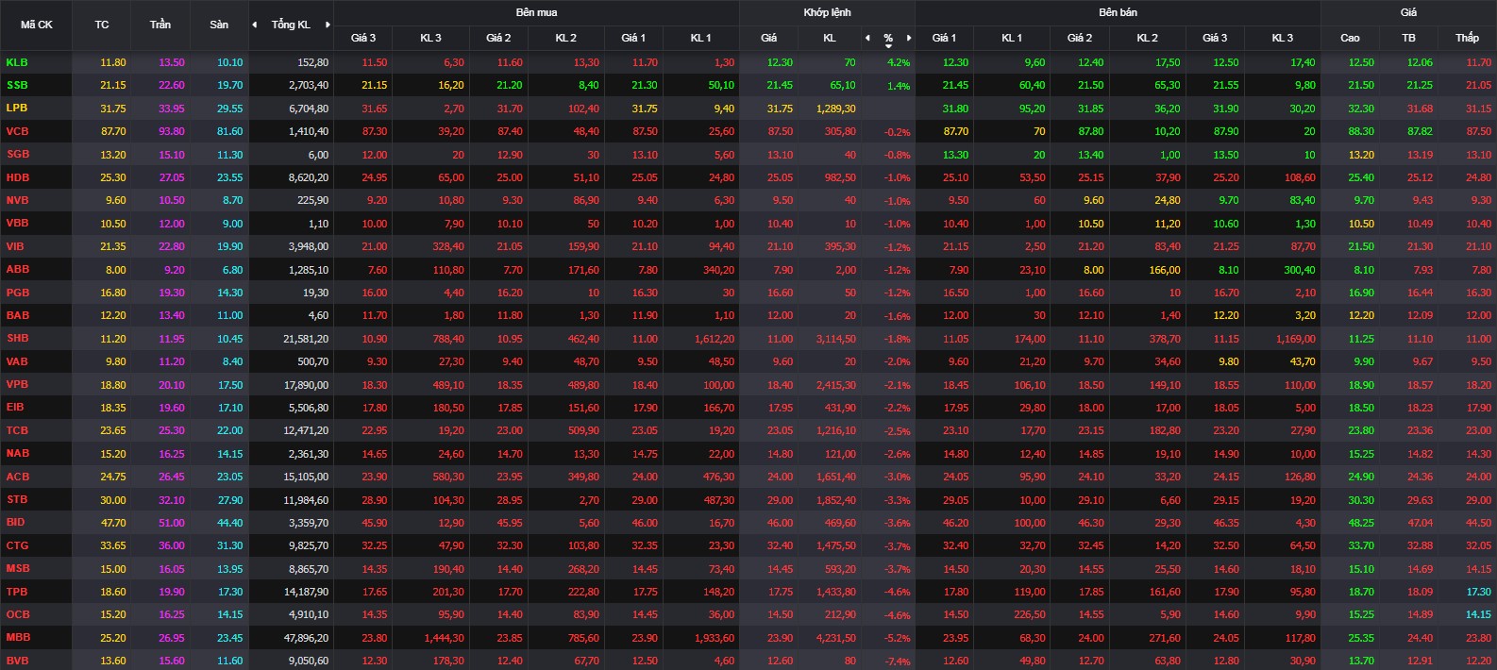Select the ABB ticker
1497x670 pixels.
click(17, 269)
